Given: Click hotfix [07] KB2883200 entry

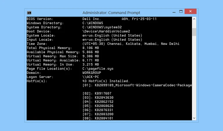Looking at the screenshot, I should pyautogui.click(x=98, y=114).
